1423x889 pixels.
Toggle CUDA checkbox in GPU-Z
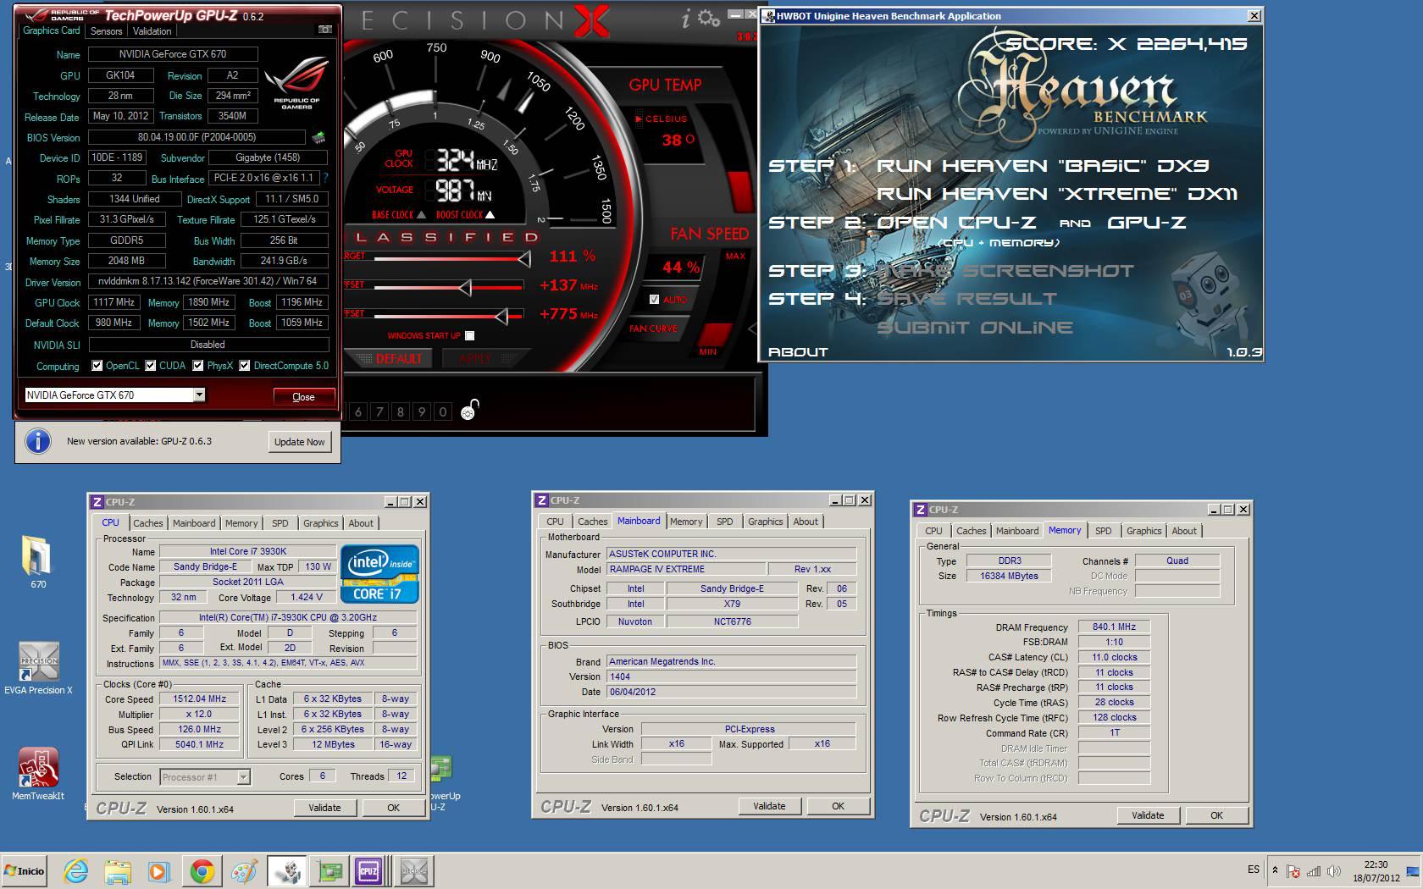151,366
